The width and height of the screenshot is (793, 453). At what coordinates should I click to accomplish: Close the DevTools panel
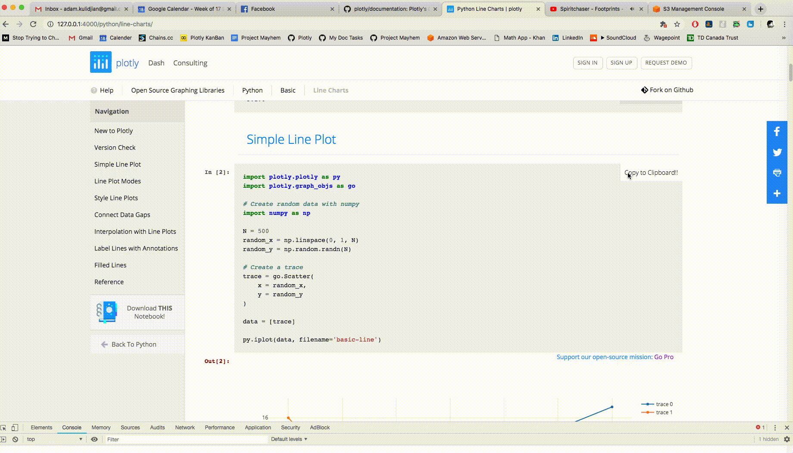point(787,428)
